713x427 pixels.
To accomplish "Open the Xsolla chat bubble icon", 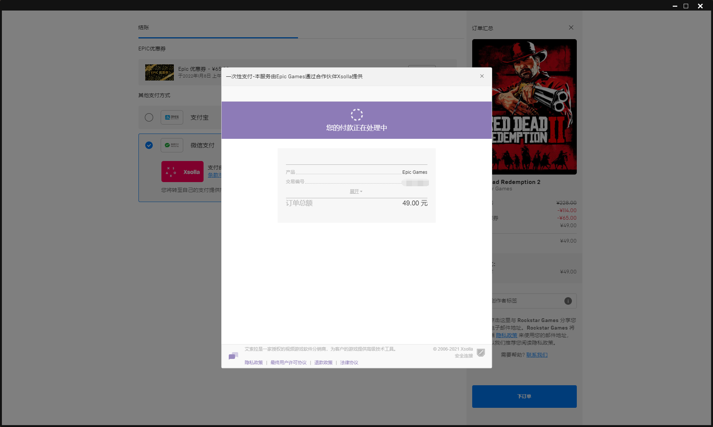I will [x=233, y=356].
